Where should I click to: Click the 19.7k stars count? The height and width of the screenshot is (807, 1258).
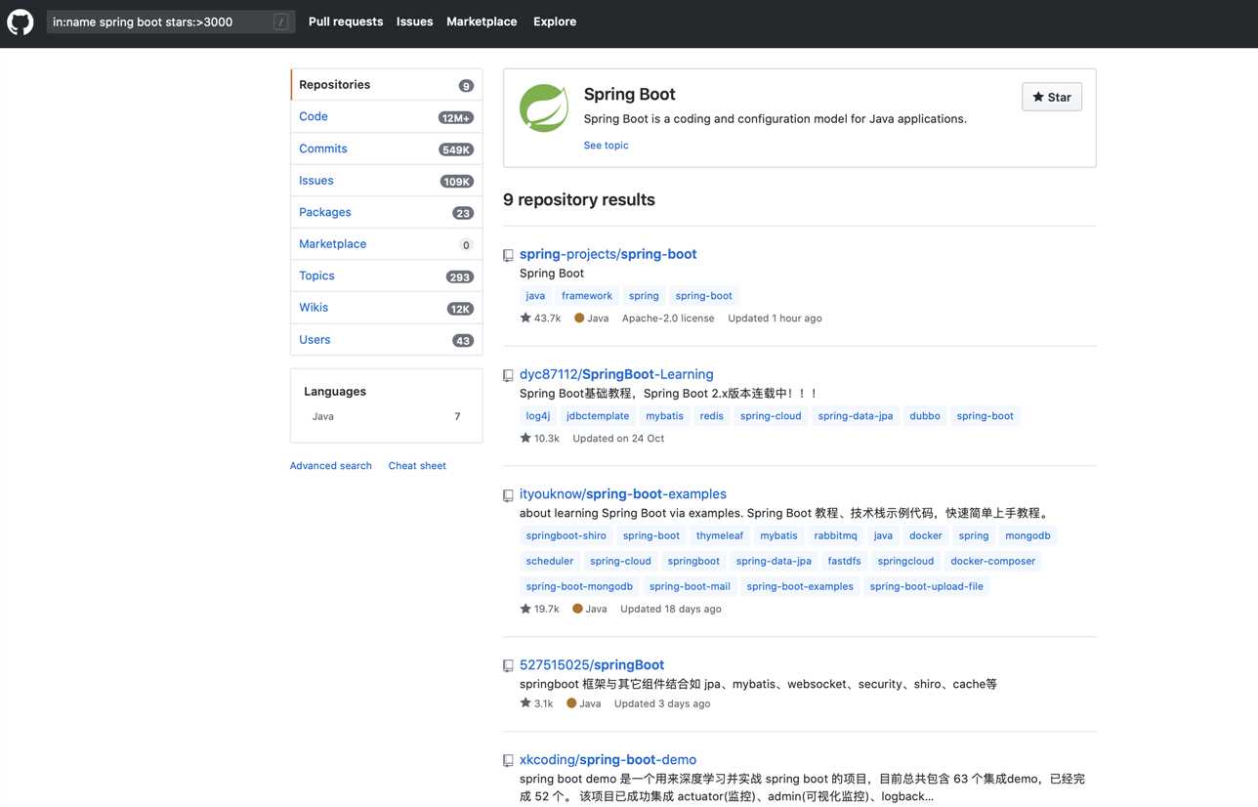tap(539, 609)
